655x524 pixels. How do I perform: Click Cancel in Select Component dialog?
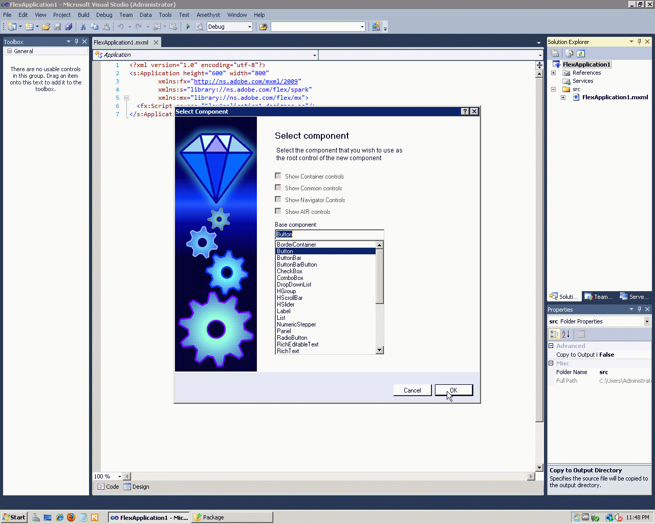[412, 390]
